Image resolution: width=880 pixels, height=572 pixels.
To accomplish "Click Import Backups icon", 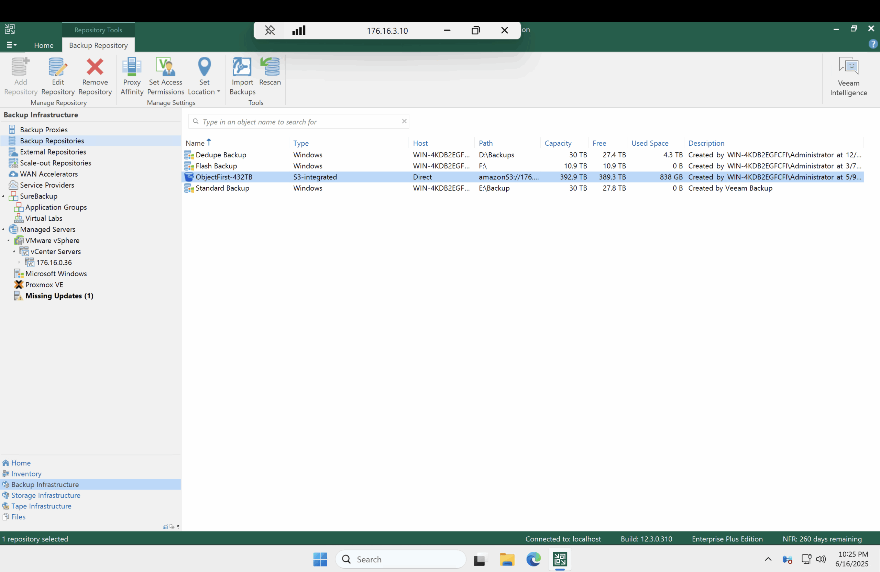I will coord(242,67).
